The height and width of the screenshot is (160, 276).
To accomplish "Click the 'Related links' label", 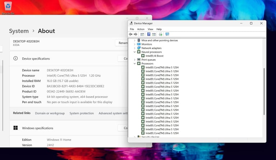I will pyautogui.click(x=22, y=113).
